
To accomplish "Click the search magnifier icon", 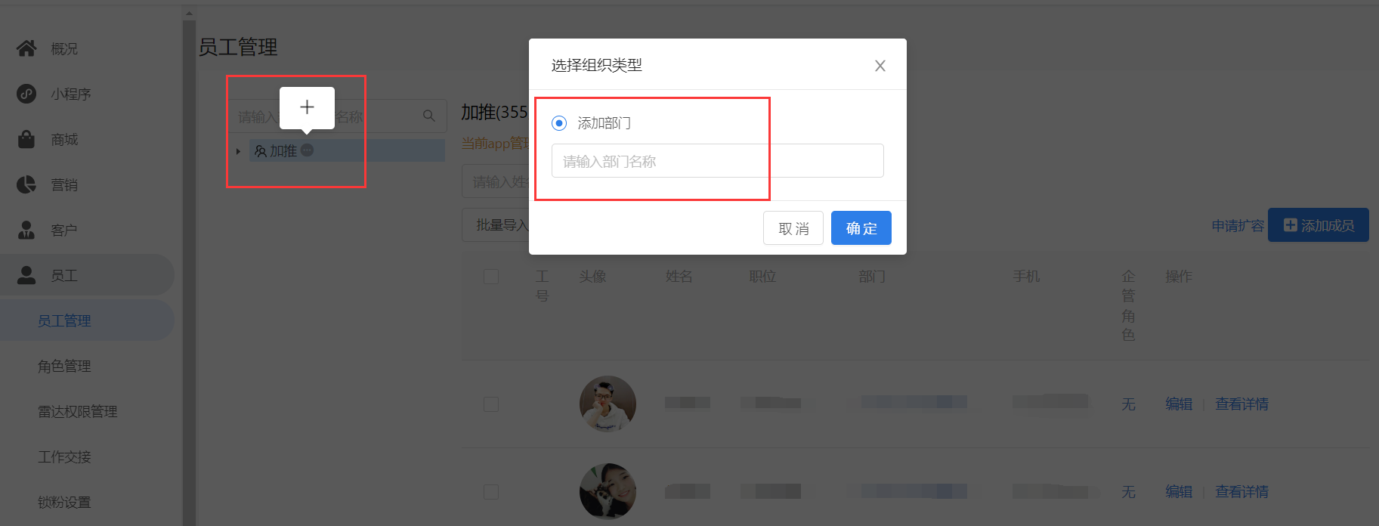I will click(x=428, y=116).
